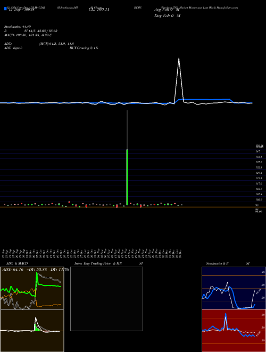This screenshot has width=266, height=352.
Task: Click the '122.5' price axis label
Action: (259, 179)
